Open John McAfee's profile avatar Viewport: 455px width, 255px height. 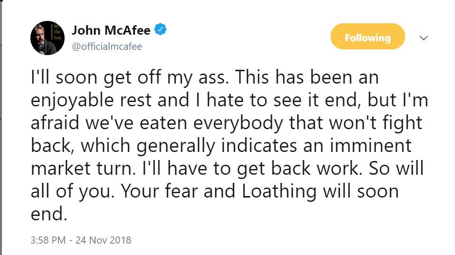[x=47, y=38]
